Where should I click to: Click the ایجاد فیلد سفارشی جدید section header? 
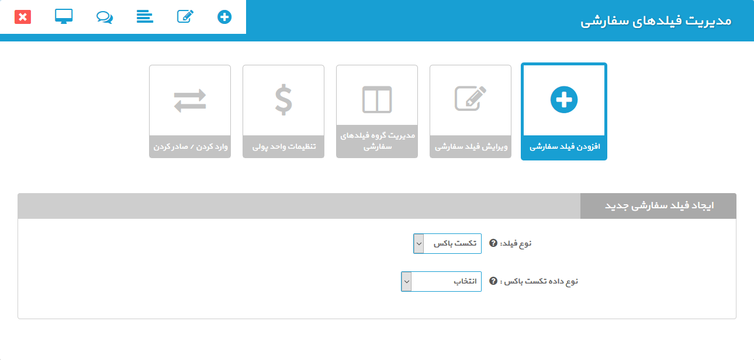pos(658,207)
